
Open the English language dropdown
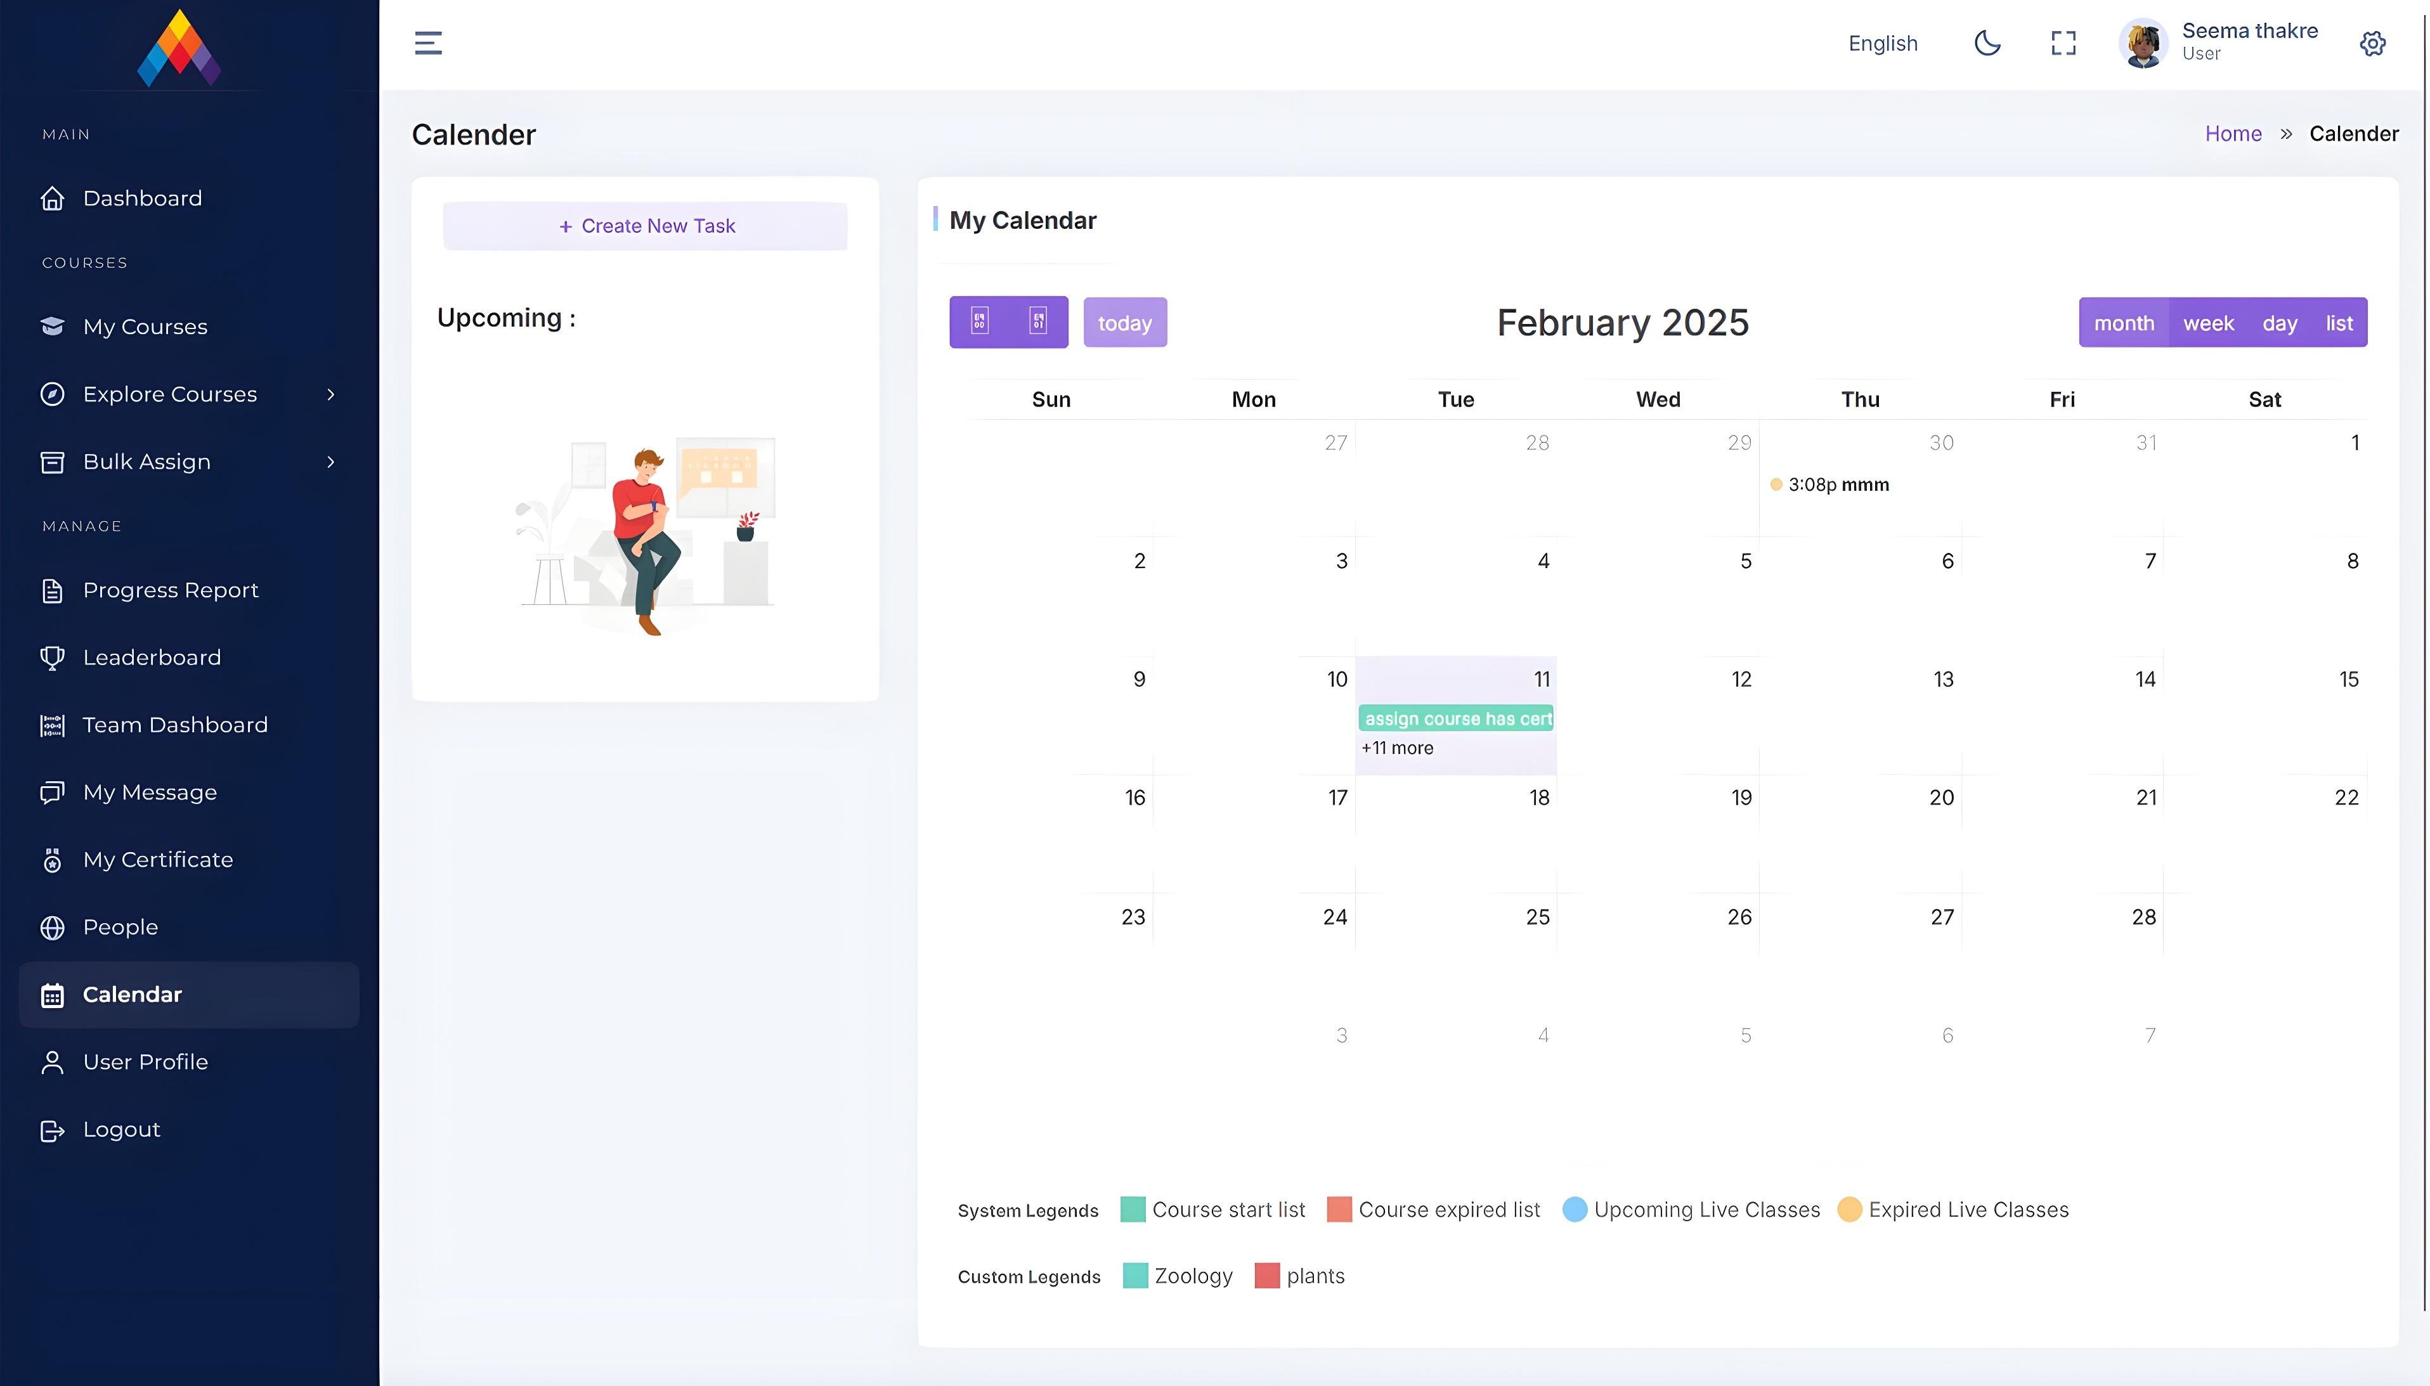point(1881,43)
